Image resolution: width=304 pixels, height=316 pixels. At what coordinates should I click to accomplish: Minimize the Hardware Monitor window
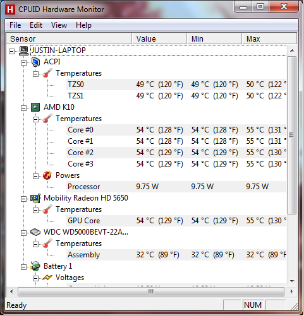click(x=243, y=7)
